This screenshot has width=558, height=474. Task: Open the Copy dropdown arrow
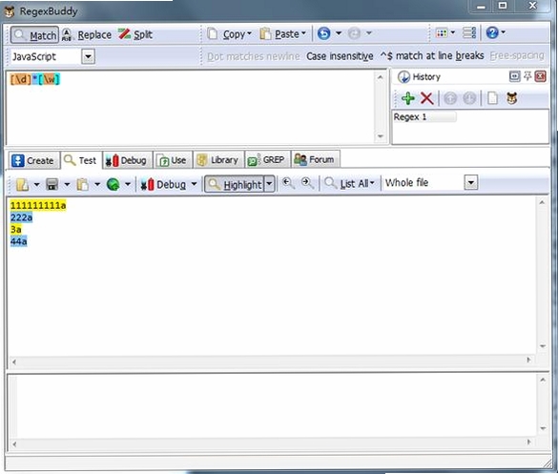coord(250,33)
